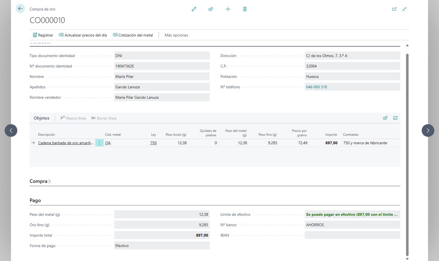Click the Nombre field María Pilar

click(162, 76)
